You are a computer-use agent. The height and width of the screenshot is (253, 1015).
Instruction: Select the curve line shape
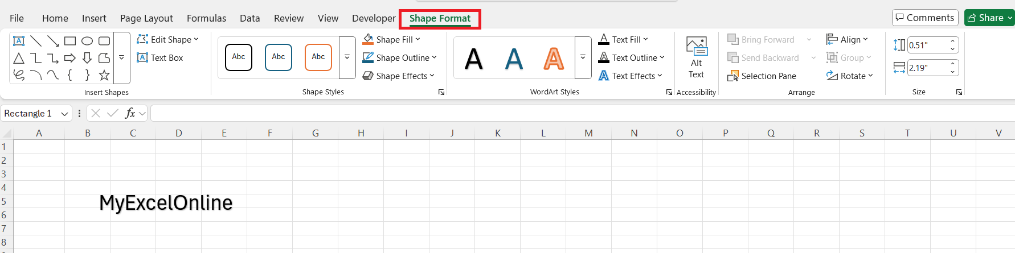click(x=53, y=75)
